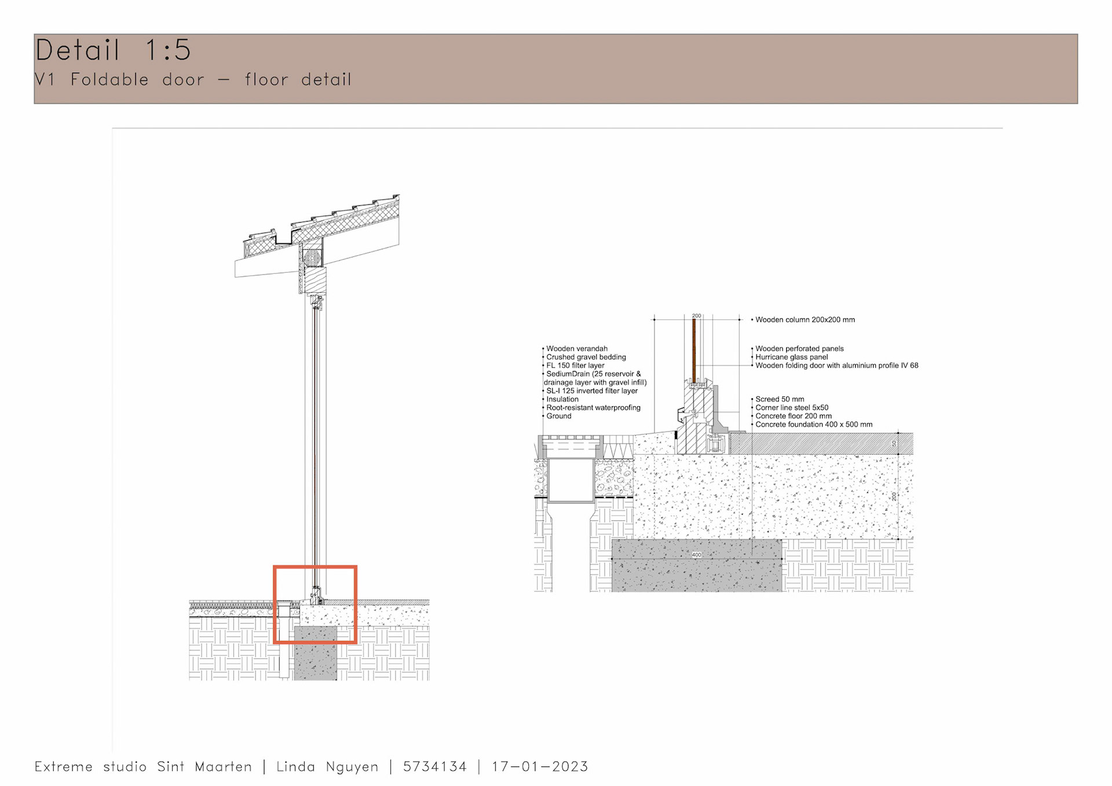This screenshot has width=1112, height=786.
Task: Click 'Extreme studio Sint Maarten' footer text
Action: [x=143, y=766]
